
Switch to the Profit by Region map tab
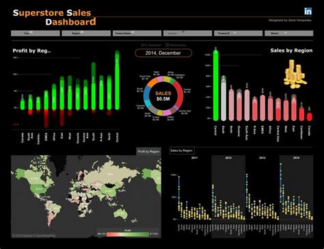pyautogui.click(x=148, y=151)
